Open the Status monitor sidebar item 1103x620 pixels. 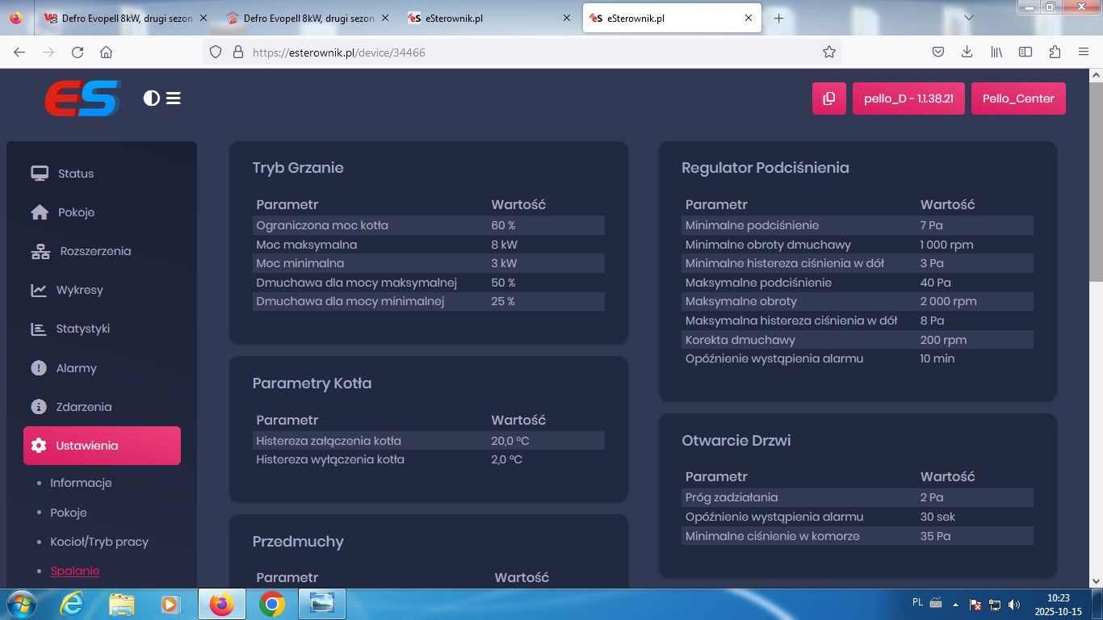(75, 174)
